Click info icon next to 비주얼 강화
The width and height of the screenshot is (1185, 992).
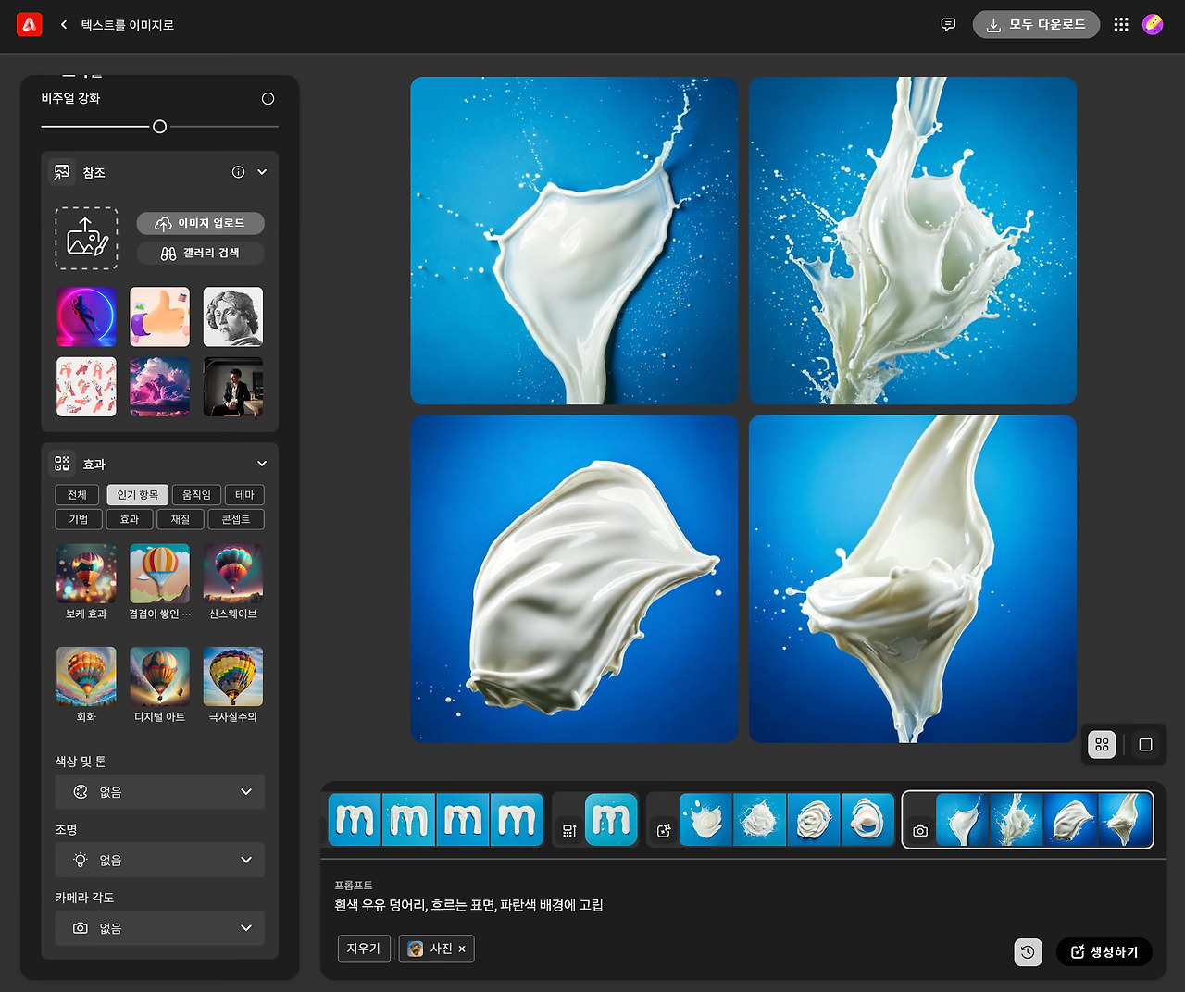(x=268, y=99)
